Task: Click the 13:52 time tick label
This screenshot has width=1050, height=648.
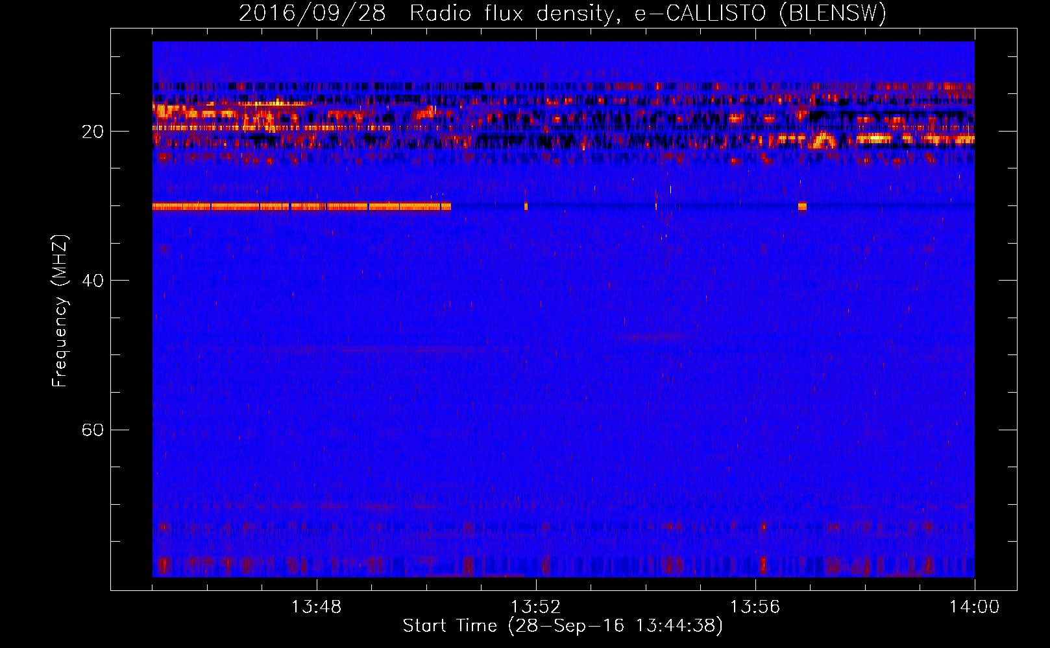Action: [536, 607]
